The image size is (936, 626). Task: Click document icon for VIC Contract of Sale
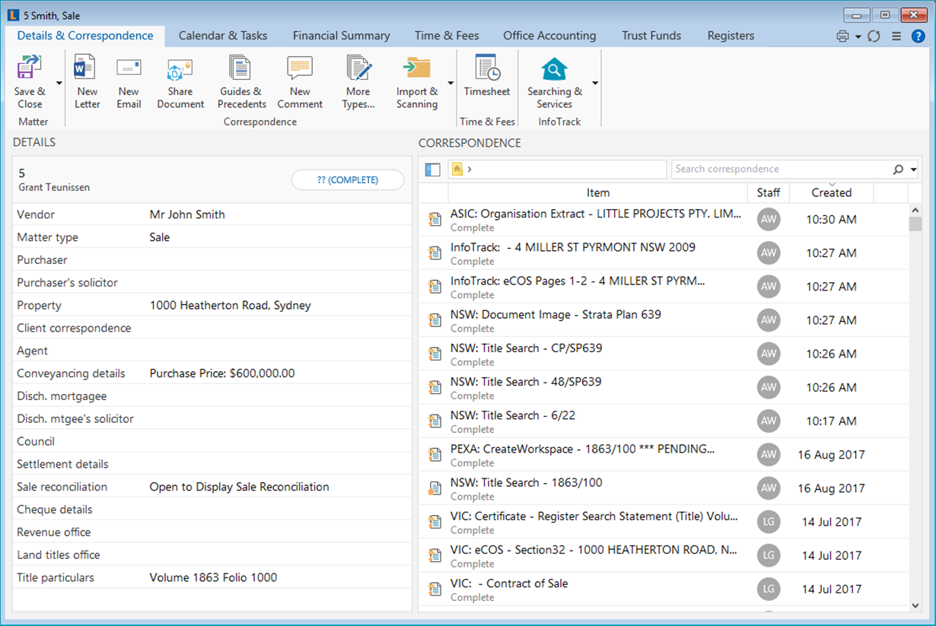(x=435, y=589)
